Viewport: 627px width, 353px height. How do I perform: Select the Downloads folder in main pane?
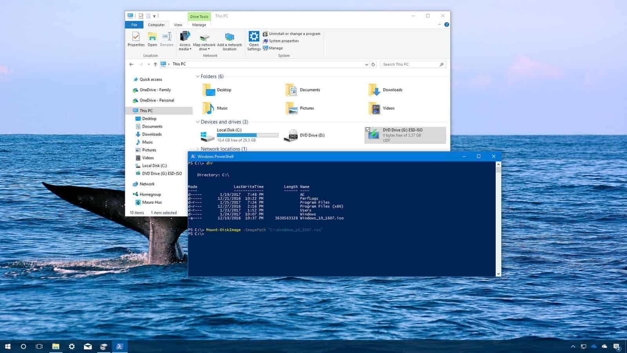(x=385, y=90)
